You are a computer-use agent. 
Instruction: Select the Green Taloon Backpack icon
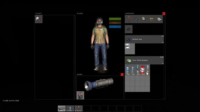129,60
